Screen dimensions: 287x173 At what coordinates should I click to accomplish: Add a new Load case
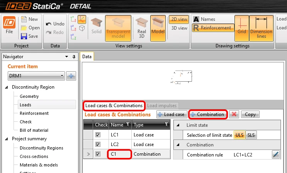click(172, 114)
